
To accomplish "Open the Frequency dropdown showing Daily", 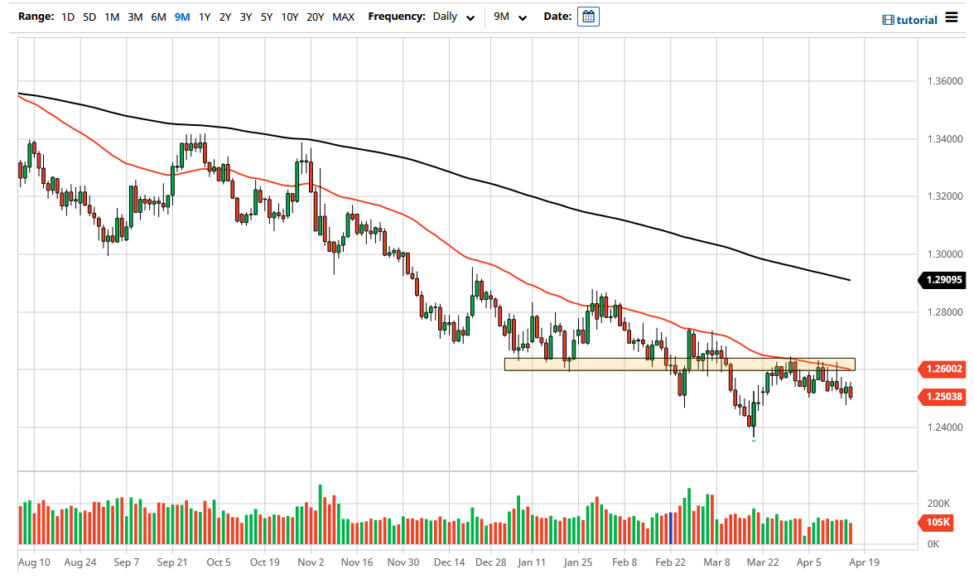I will [452, 16].
